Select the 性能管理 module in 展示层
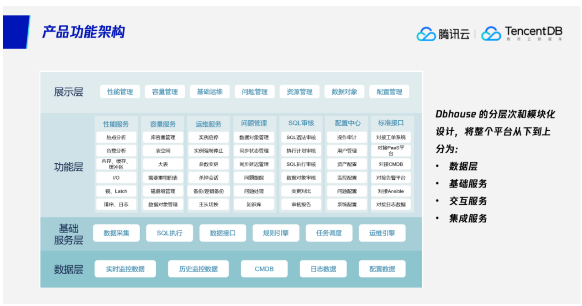Image resolution: width=582 pixels, height=306 pixels. click(120, 92)
